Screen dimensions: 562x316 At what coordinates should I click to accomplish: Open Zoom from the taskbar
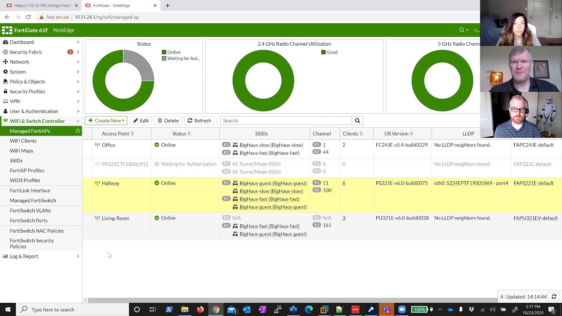pos(402,309)
